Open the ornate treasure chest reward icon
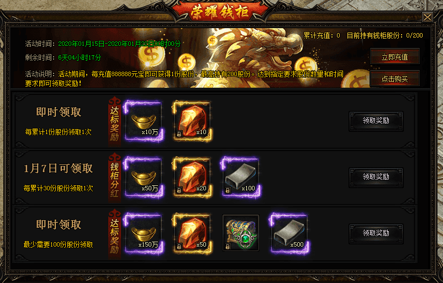Viewport: 443px width, 283px height. point(241,233)
